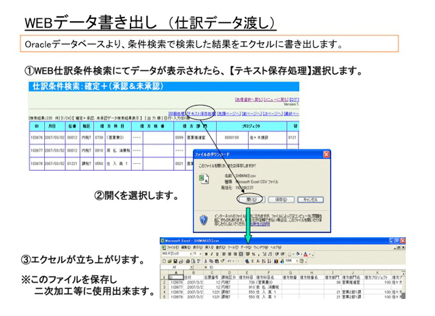
Task: Click blue shield question icon in download dialog
Action: point(204,220)
